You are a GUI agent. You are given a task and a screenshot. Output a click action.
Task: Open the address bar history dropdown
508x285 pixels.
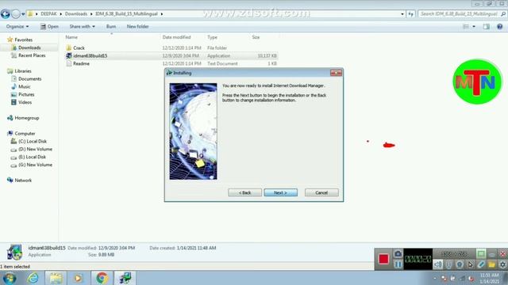click(x=402, y=14)
